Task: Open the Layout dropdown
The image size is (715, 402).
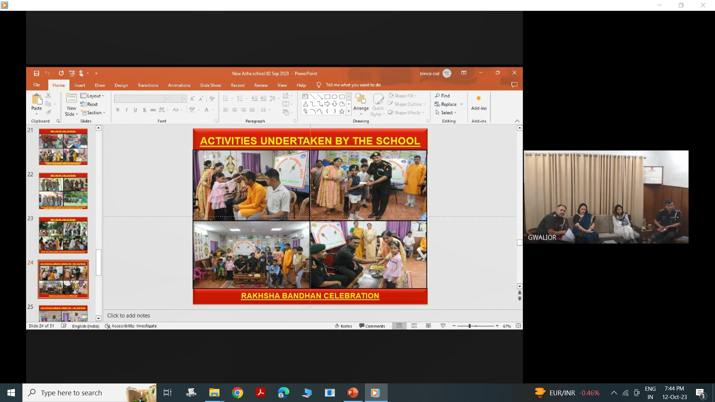Action: pyautogui.click(x=92, y=96)
